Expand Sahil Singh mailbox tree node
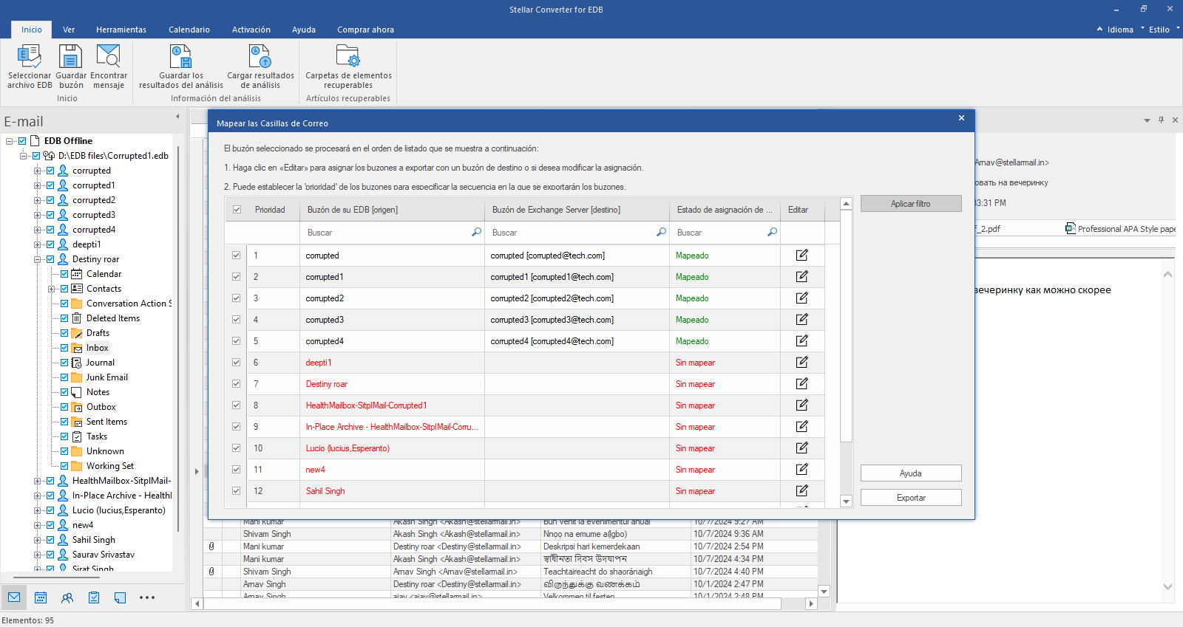Screen dimensions: 1183x627 point(37,540)
